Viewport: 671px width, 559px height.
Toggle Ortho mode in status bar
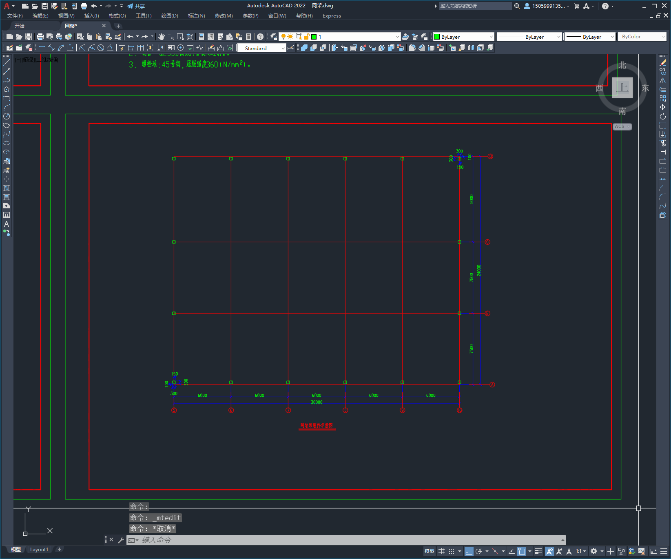point(469,551)
